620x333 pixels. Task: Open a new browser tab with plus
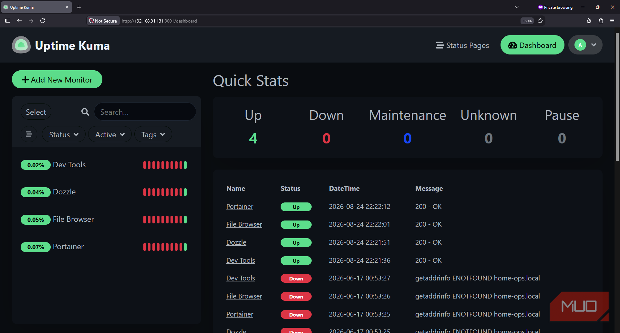[79, 7]
